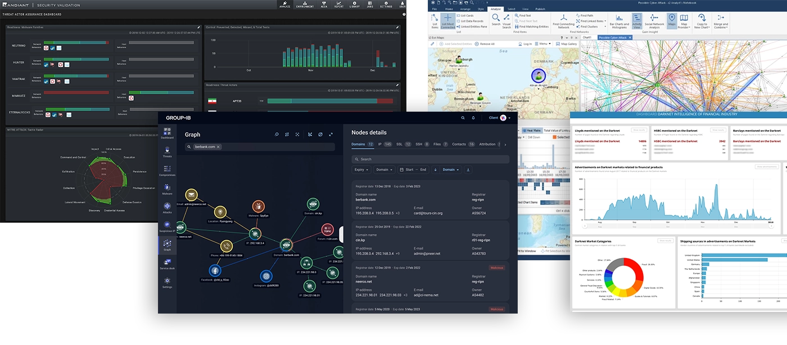Click Log In in Esri Maps panel
Screen dimensions: 787x345
point(524,44)
